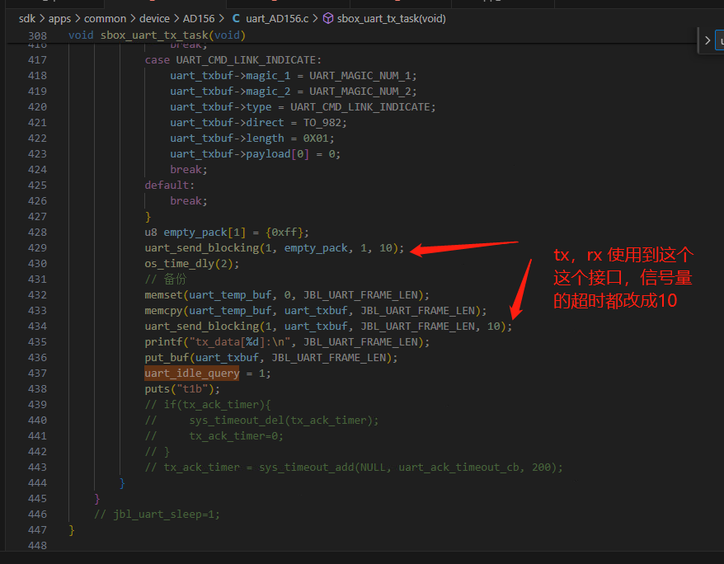Select sbox_uart_tx_task(void) symbol in the breadcrumb
Image resolution: width=724 pixels, height=564 pixels.
(x=392, y=18)
